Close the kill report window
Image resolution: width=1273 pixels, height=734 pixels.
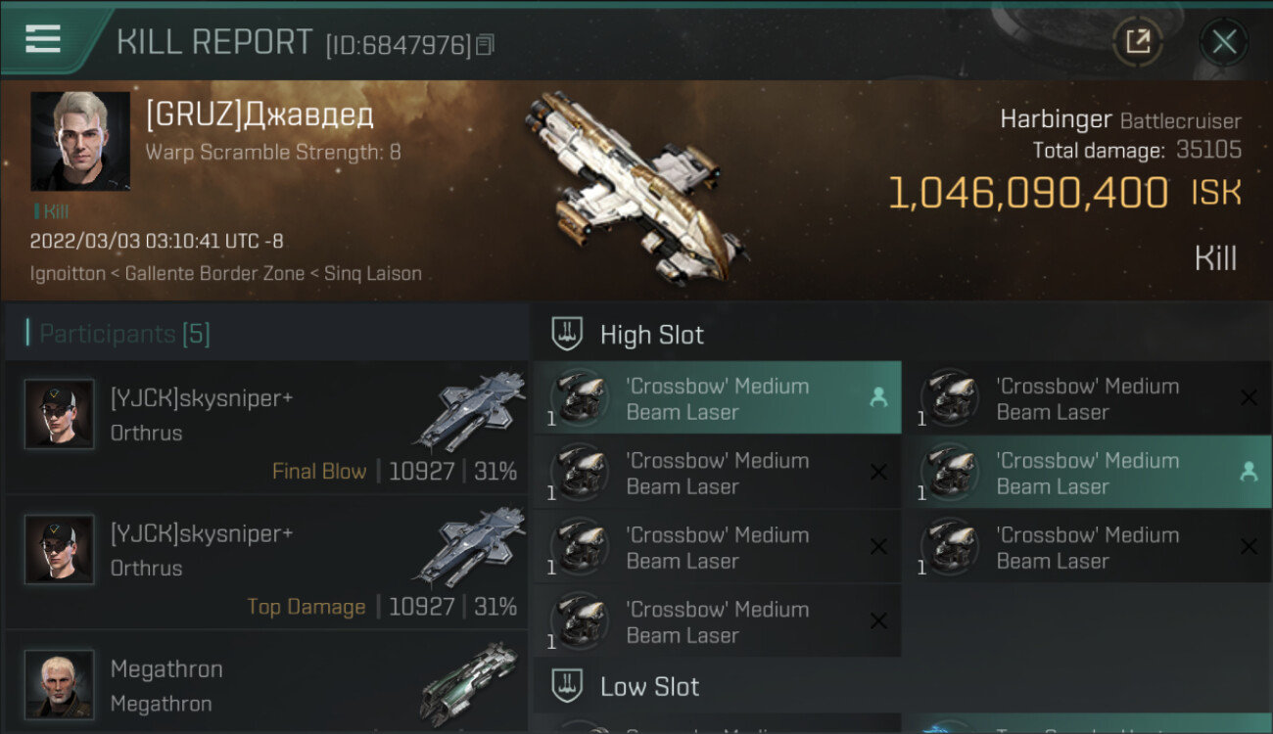click(x=1224, y=41)
